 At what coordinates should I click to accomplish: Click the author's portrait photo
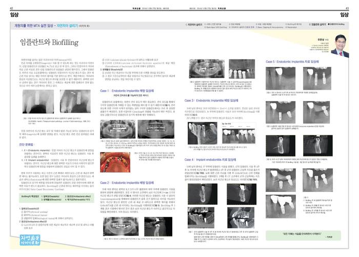[x=340, y=46]
